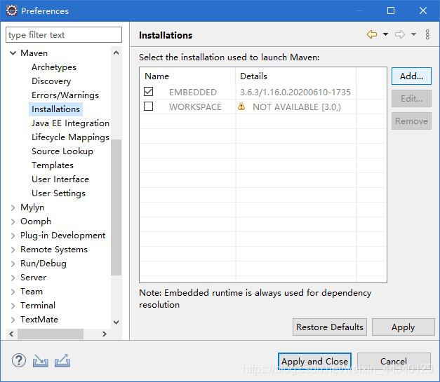Click NOT AVAILABLE [3.0,) details cell
This screenshot has width=440, height=382.
click(x=297, y=107)
